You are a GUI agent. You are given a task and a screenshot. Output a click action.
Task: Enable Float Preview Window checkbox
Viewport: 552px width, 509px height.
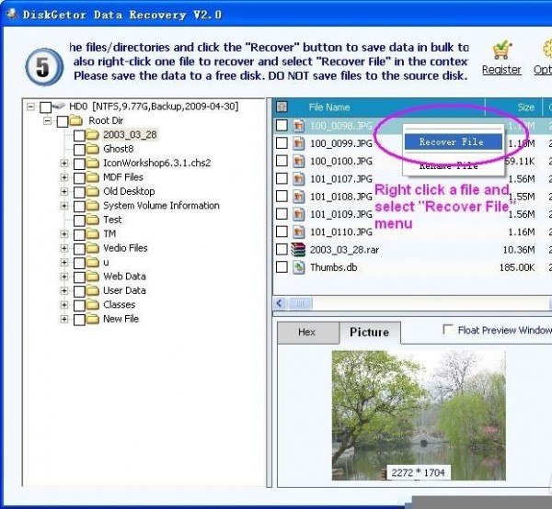point(448,330)
